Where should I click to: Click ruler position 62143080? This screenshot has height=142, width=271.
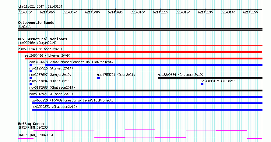[92, 12]
